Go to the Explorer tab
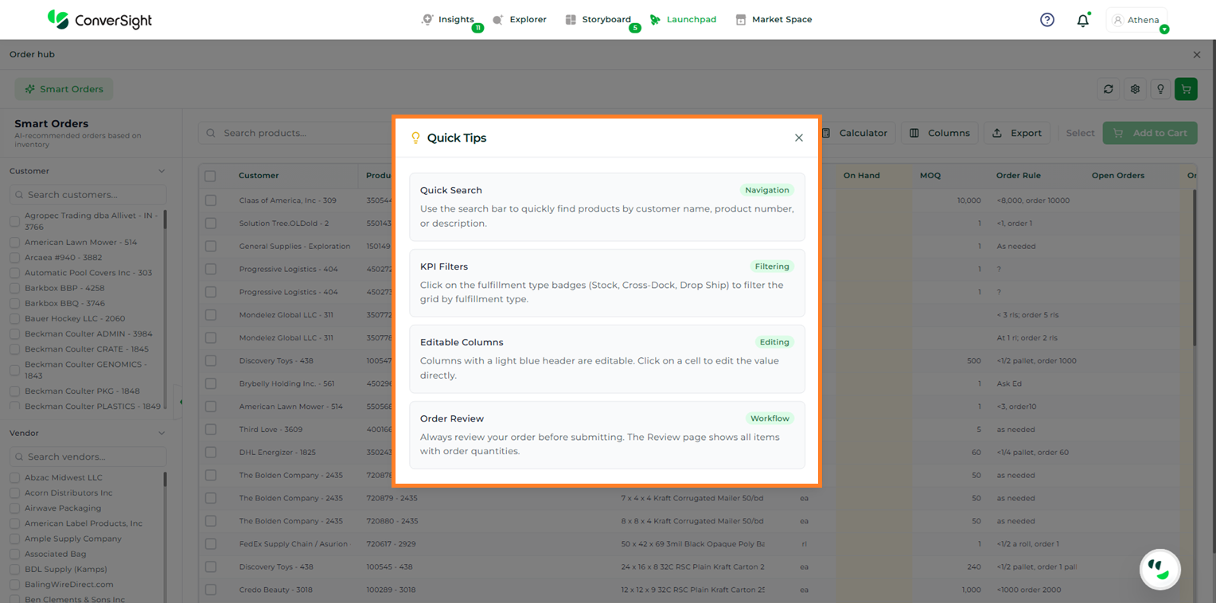The height and width of the screenshot is (603, 1216). (520, 20)
